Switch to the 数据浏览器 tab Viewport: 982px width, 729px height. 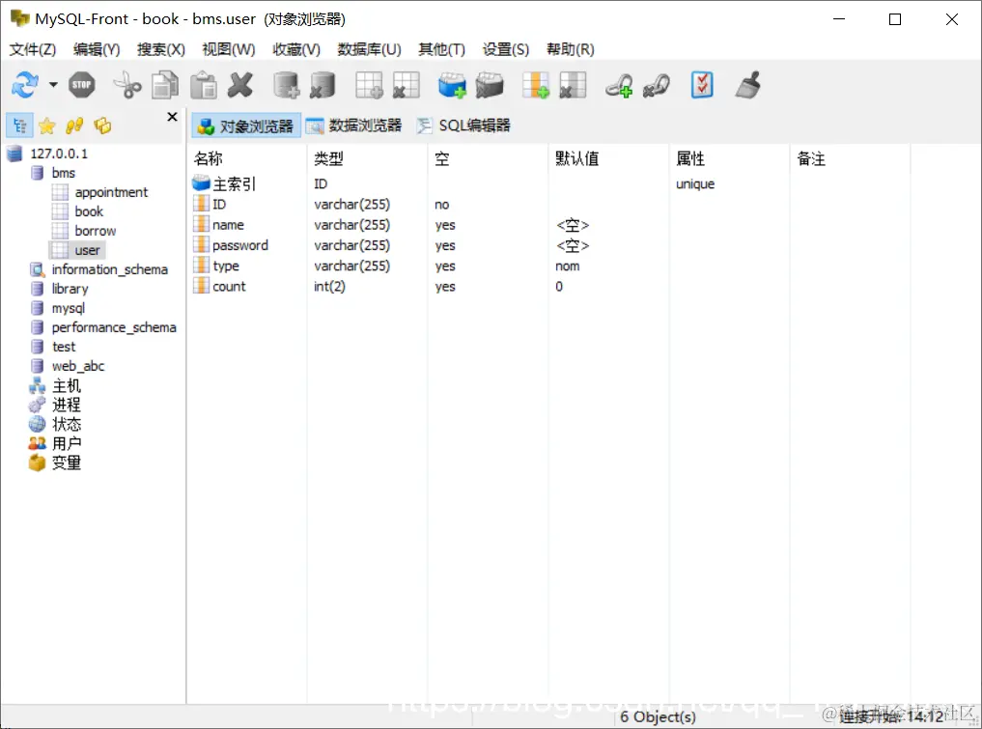(x=353, y=126)
